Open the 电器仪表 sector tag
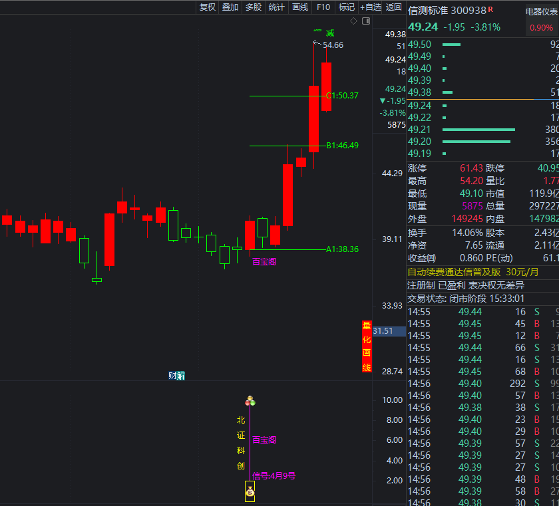The width and height of the screenshot is (559, 506). point(542,11)
